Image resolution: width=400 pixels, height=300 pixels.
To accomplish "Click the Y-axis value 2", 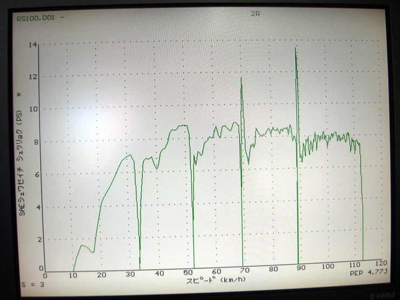I will (x=39, y=239).
